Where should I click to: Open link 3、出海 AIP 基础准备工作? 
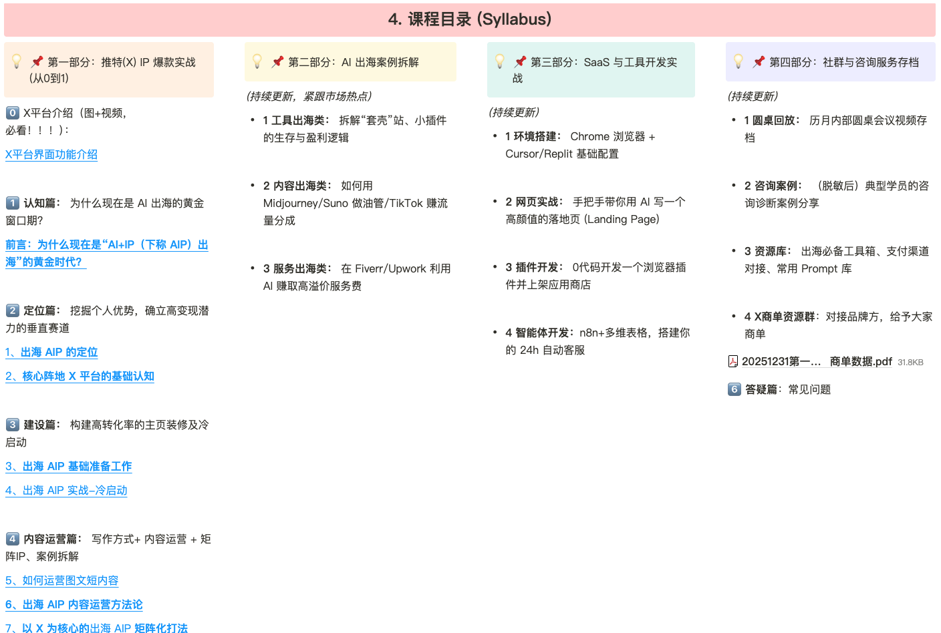68,466
